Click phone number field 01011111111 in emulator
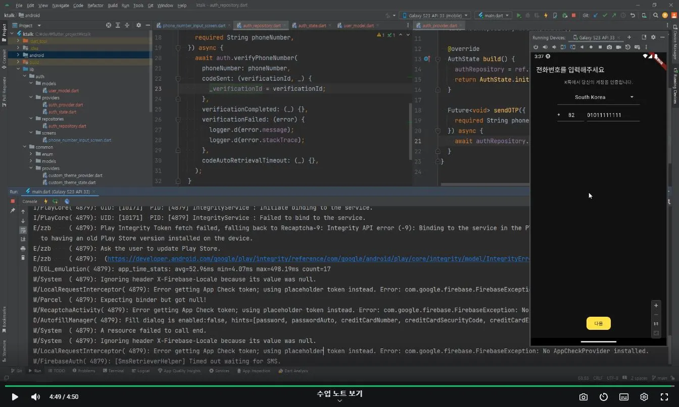 (613, 115)
